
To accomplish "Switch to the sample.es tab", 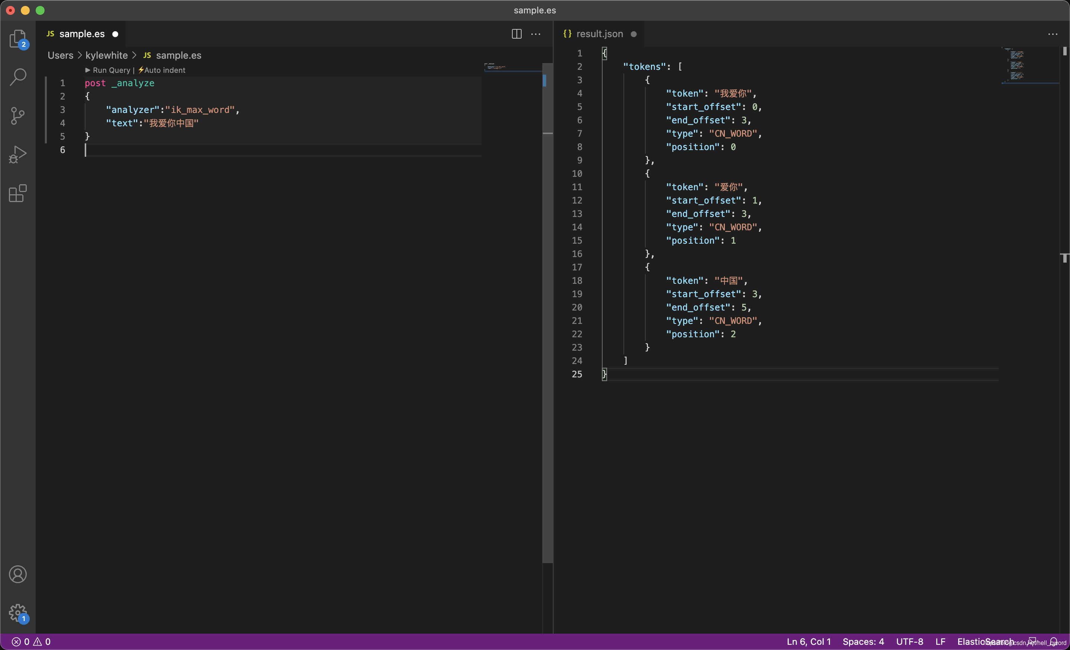I will click(x=81, y=34).
